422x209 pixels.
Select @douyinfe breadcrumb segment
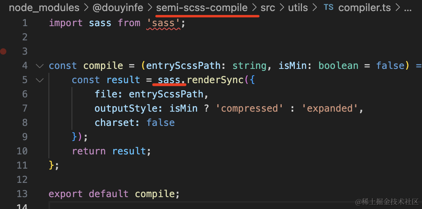118,8
